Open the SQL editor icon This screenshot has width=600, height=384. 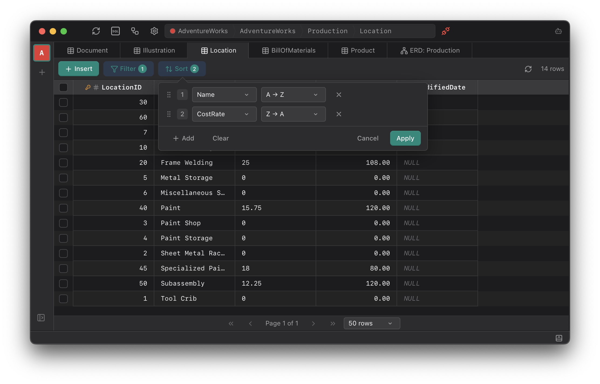(x=115, y=31)
